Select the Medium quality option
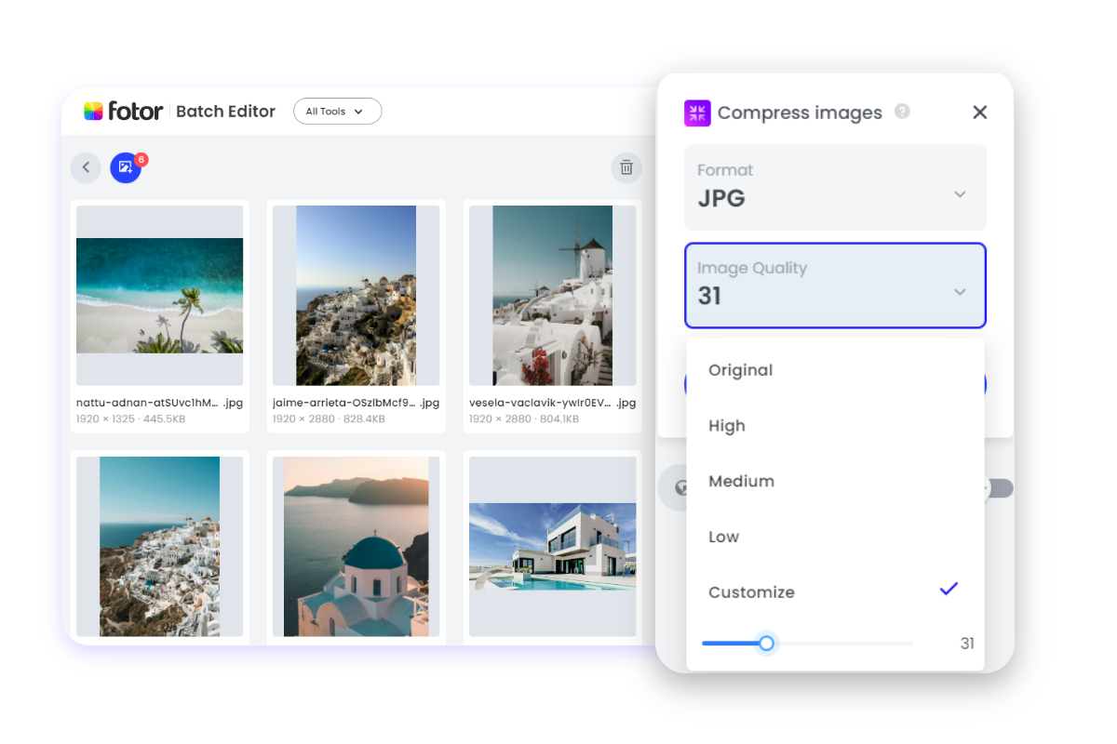Image resolution: width=1117 pixels, height=744 pixels. (x=741, y=481)
